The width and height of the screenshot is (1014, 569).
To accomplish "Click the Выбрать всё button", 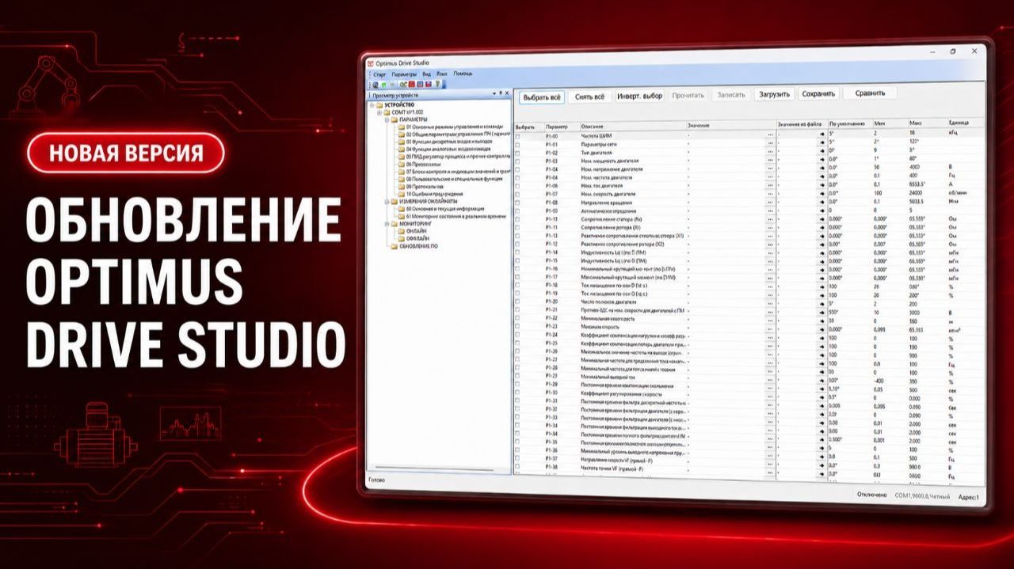I will 542,97.
